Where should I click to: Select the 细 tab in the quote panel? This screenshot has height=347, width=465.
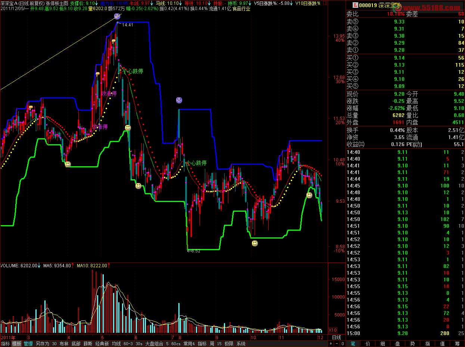coord(383,344)
